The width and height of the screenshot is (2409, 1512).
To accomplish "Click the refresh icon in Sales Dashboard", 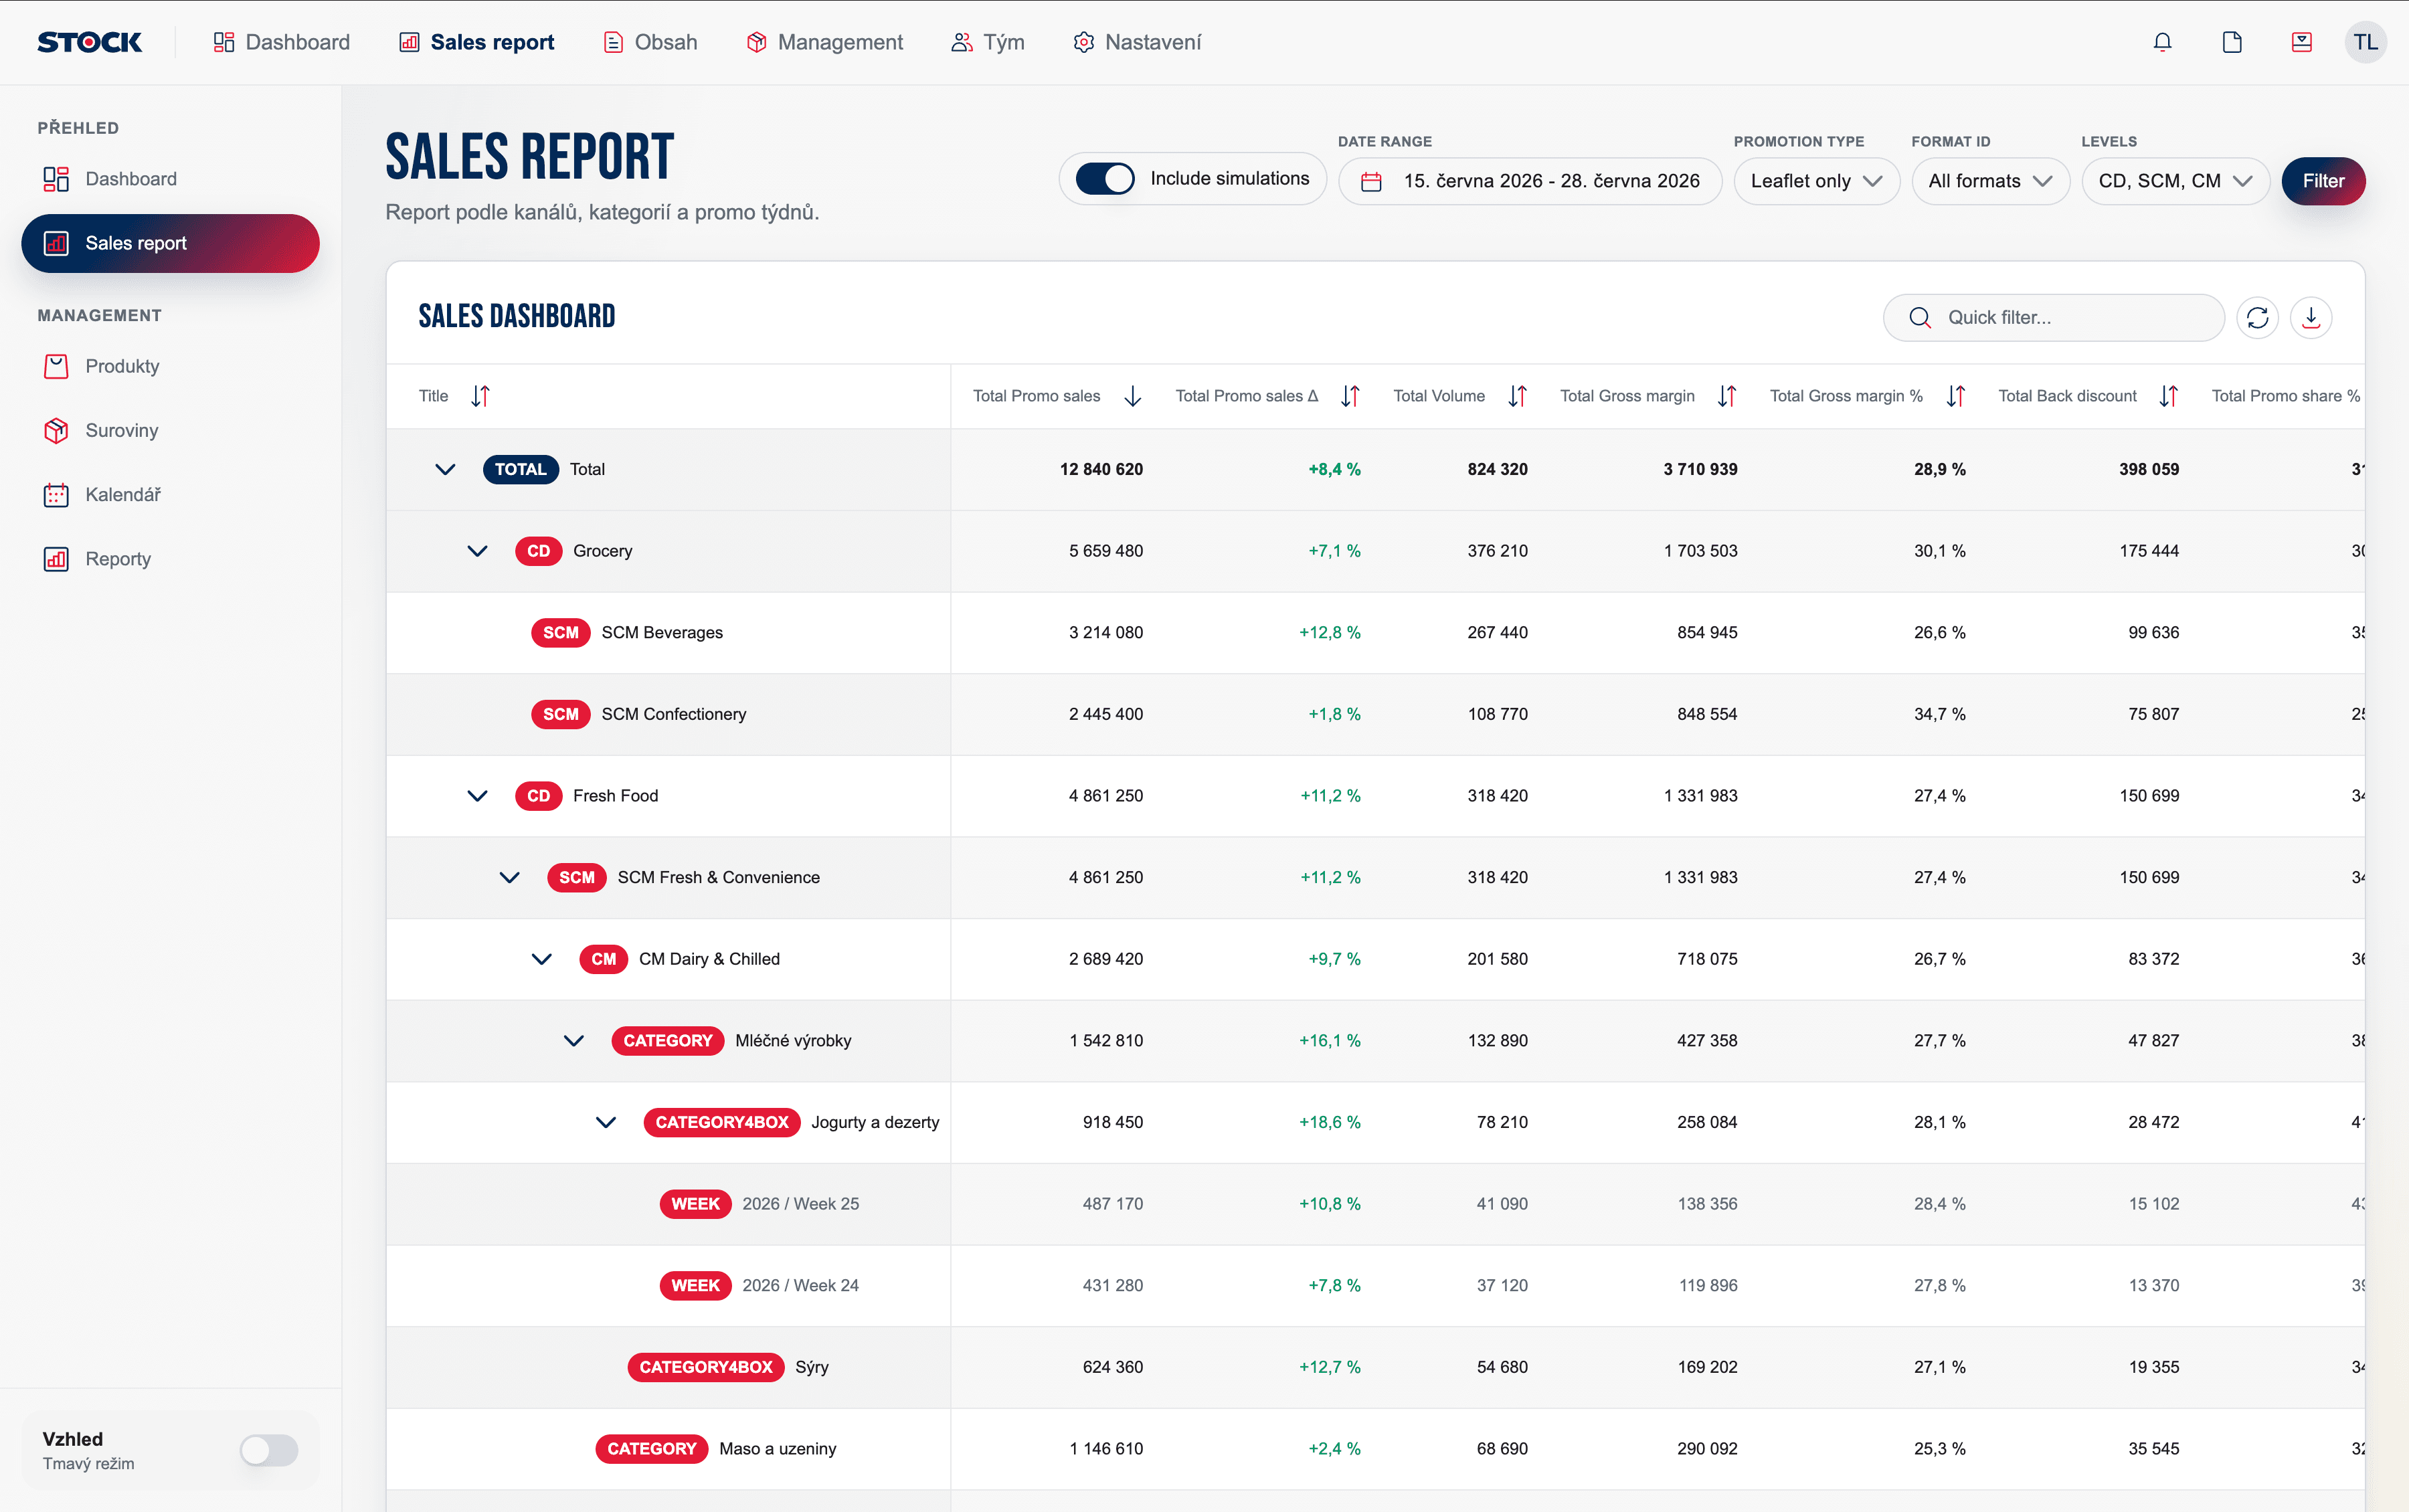I will pos(2257,317).
